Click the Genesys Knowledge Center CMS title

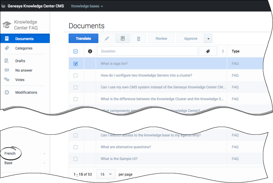point(36,6)
